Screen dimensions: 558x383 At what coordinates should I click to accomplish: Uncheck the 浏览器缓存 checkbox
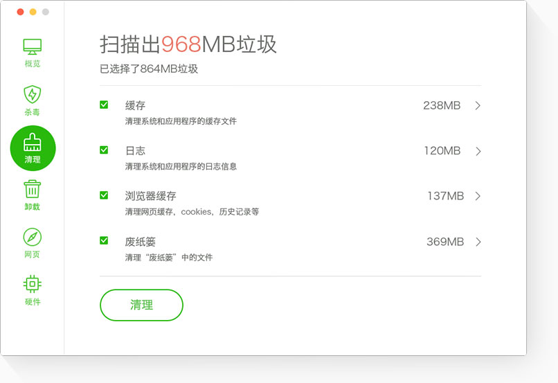104,195
